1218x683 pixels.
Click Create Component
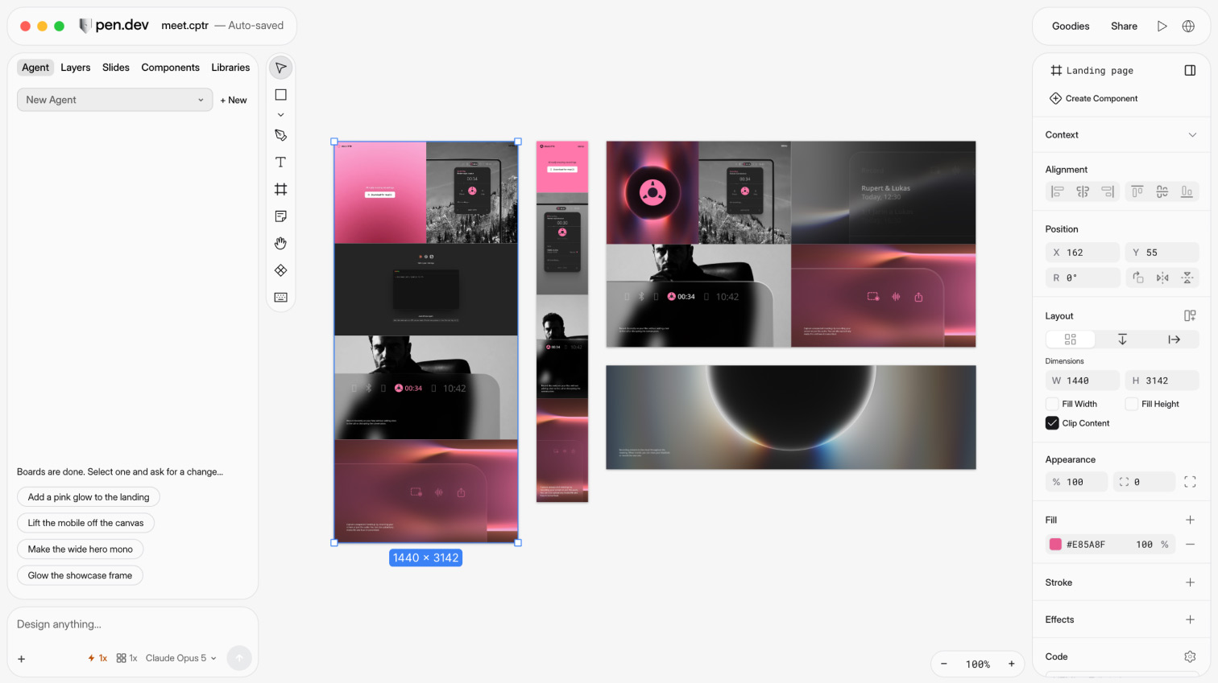tap(1093, 98)
